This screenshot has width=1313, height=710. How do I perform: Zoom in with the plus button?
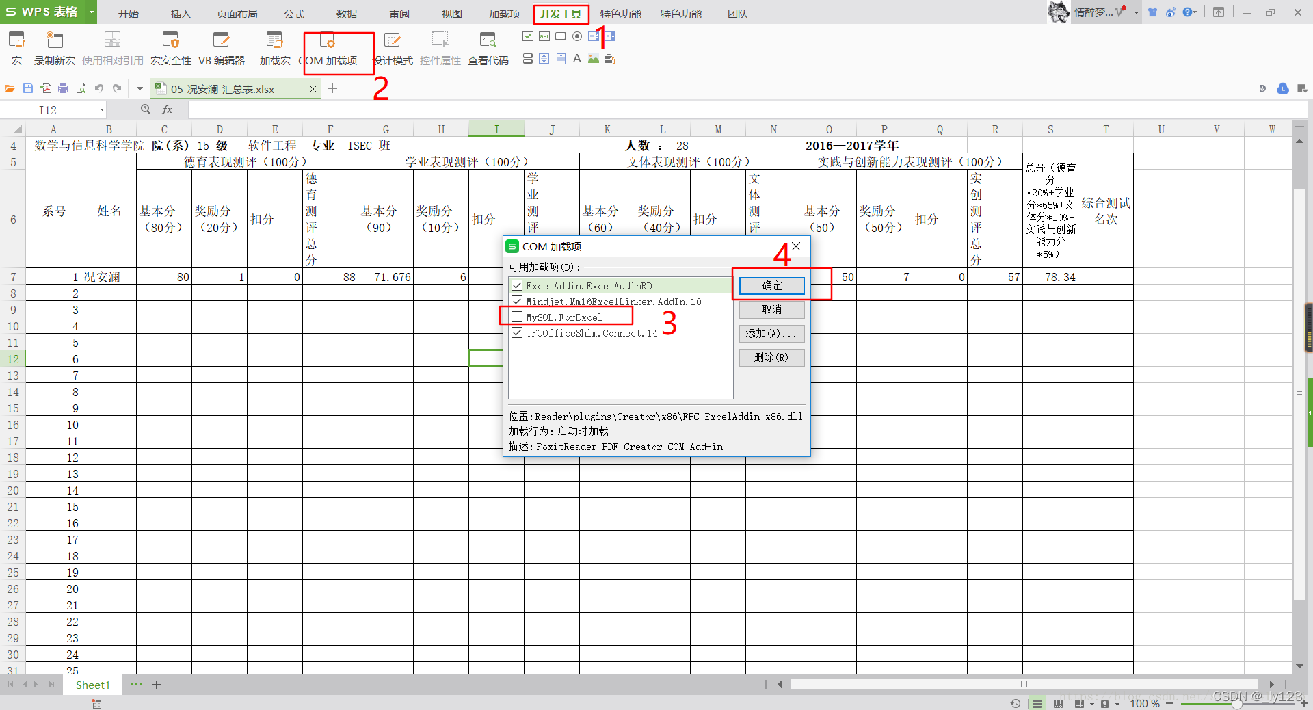(1303, 704)
